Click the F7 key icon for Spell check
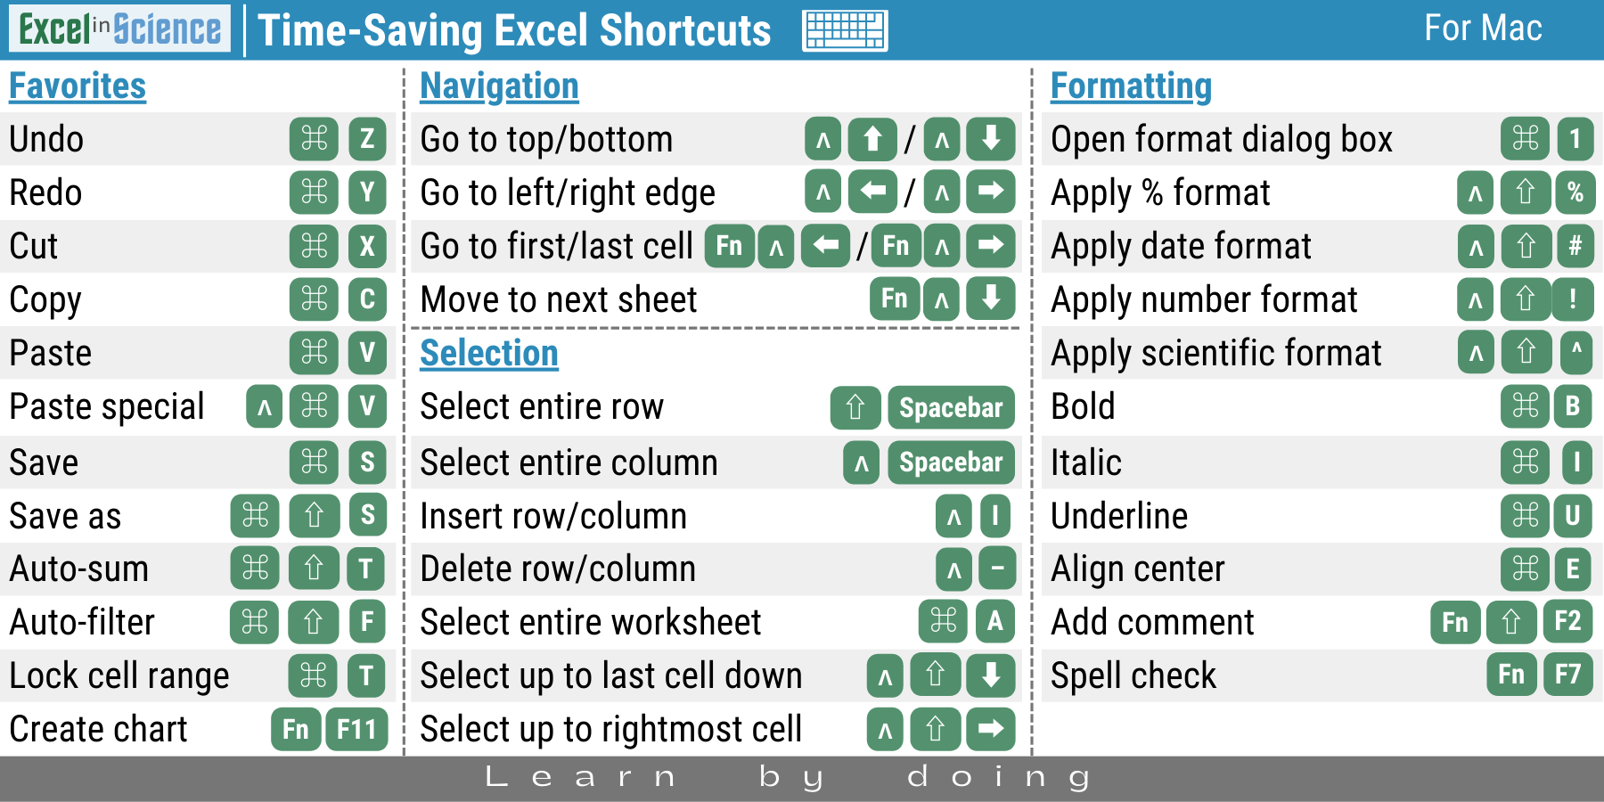The image size is (1604, 802). pyautogui.click(x=1567, y=675)
